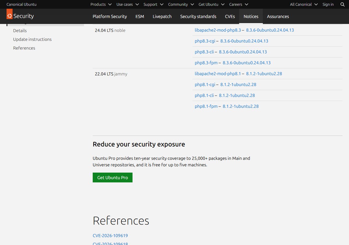The width and height of the screenshot is (349, 245).
Task: Open the Livepatch tab
Action: (162, 16)
